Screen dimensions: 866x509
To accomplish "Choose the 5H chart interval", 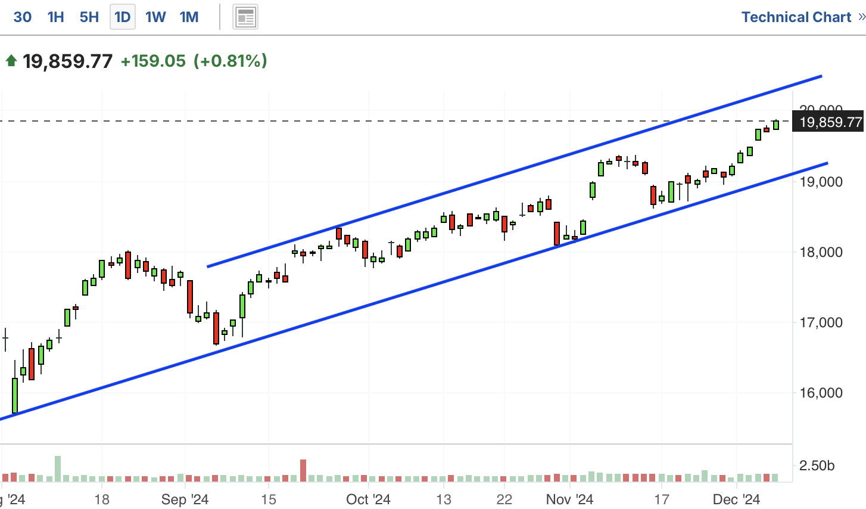I will pyautogui.click(x=89, y=17).
